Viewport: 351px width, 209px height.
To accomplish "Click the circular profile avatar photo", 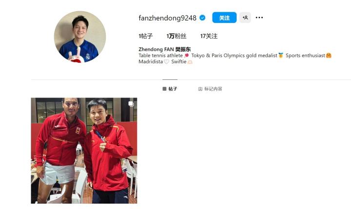I will 80,37.
